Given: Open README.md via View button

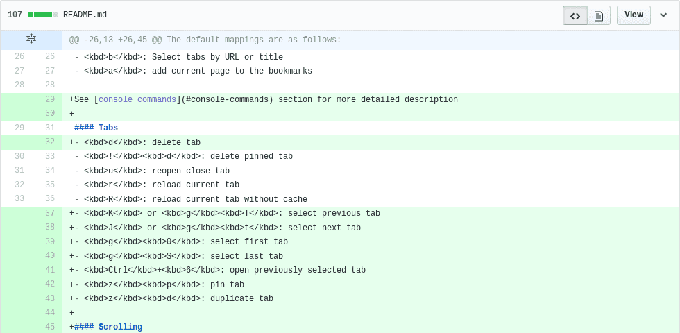Looking at the screenshot, I should (634, 15).
